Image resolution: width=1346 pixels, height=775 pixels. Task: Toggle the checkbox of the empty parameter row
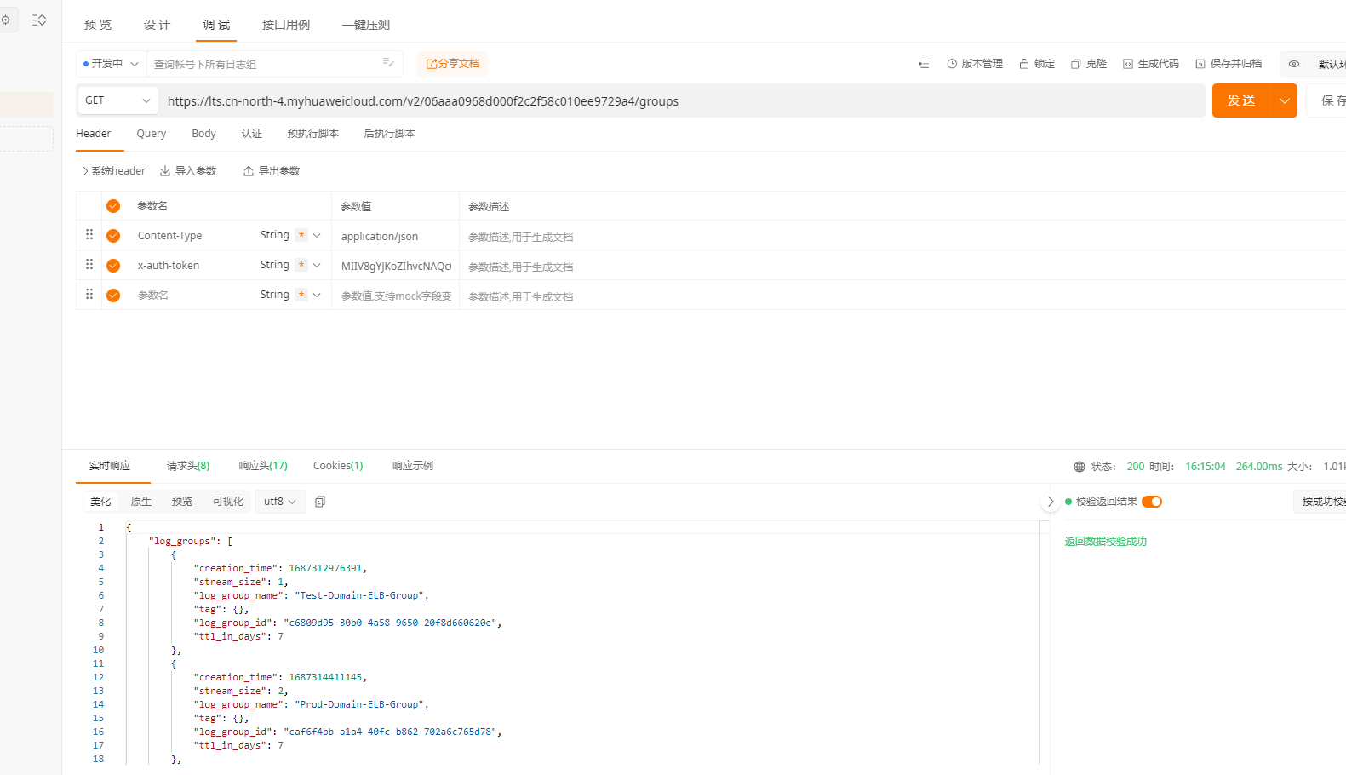(x=113, y=296)
